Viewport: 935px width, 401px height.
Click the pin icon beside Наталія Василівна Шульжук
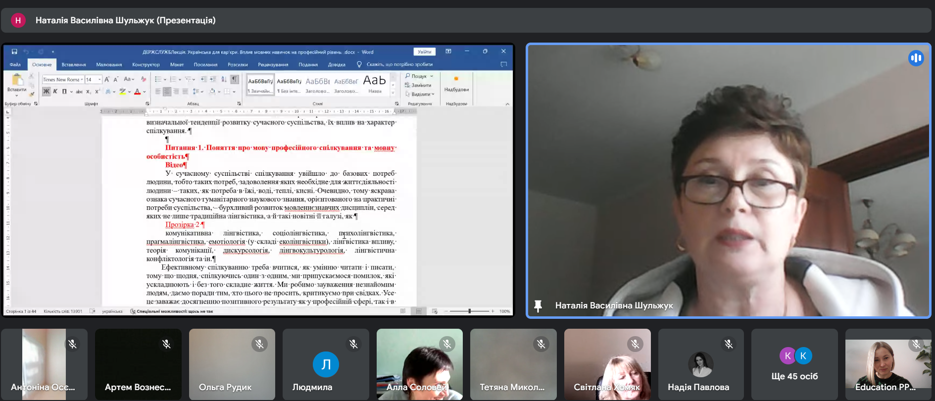pos(538,306)
